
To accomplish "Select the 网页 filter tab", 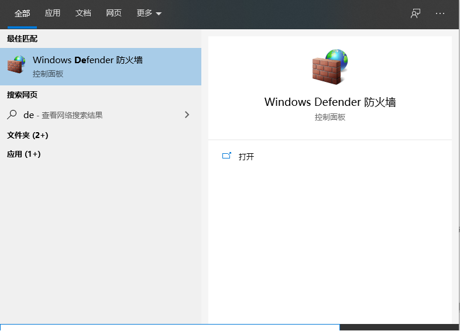I will [114, 13].
